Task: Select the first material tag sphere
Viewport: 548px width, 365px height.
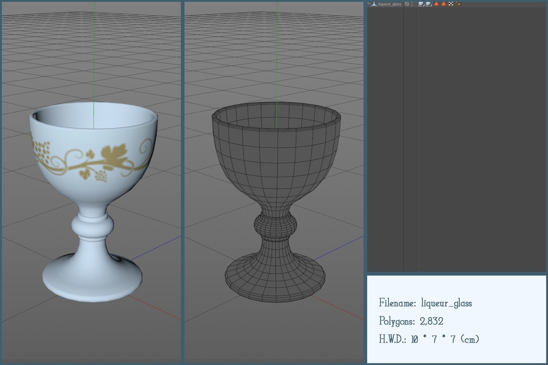Action: point(422,4)
